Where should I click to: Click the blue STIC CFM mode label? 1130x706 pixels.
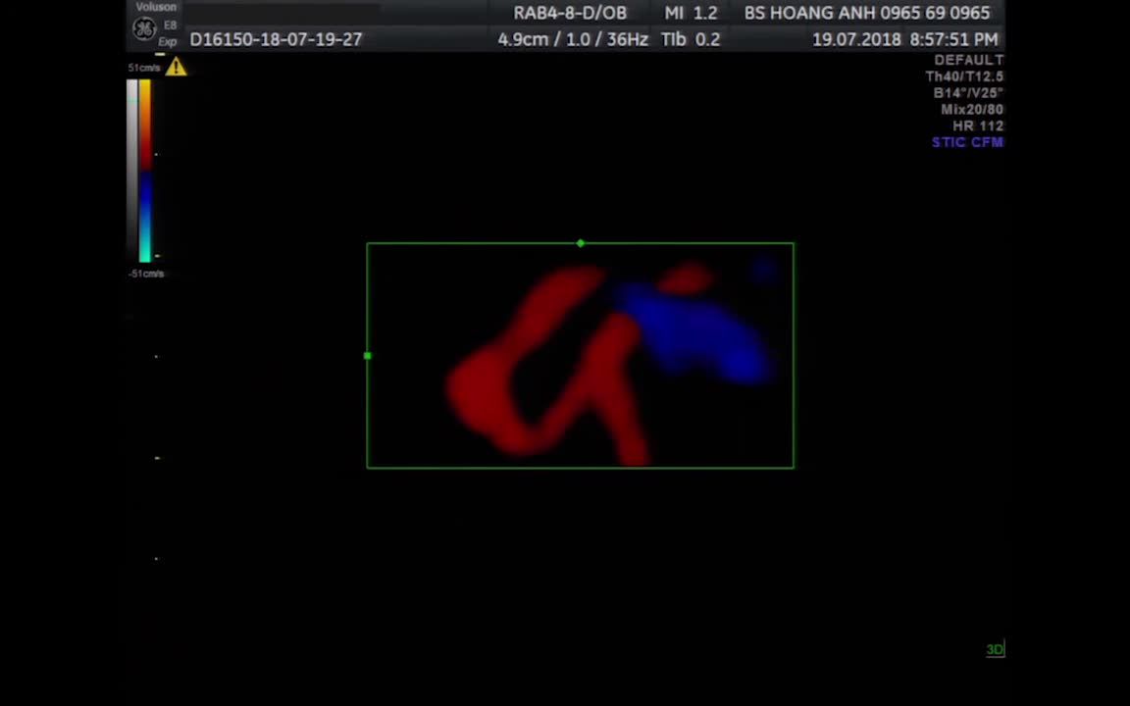[x=966, y=142]
